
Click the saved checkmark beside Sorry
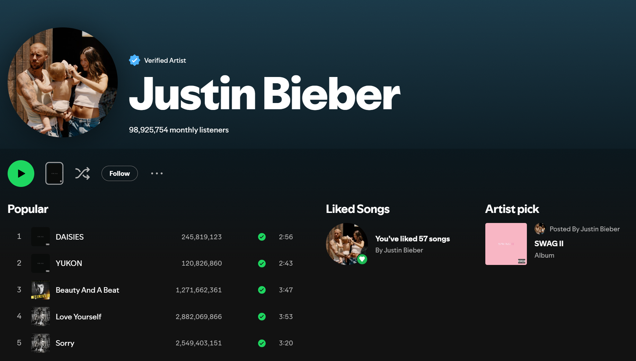click(x=262, y=343)
